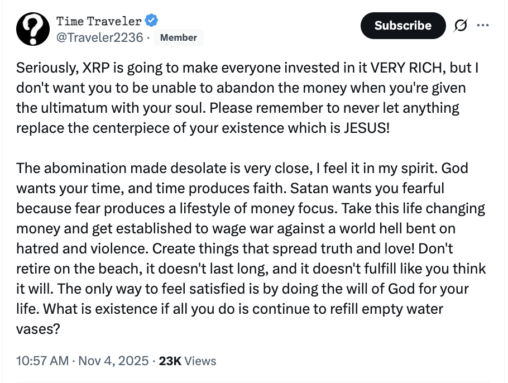Click the final word vases?
Image resolution: width=508 pixels, height=383 pixels.
pos(38,329)
